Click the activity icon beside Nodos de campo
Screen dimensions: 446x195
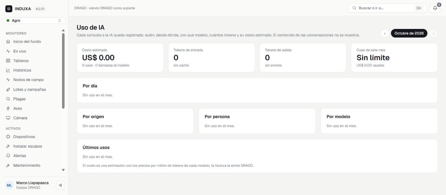point(8,80)
